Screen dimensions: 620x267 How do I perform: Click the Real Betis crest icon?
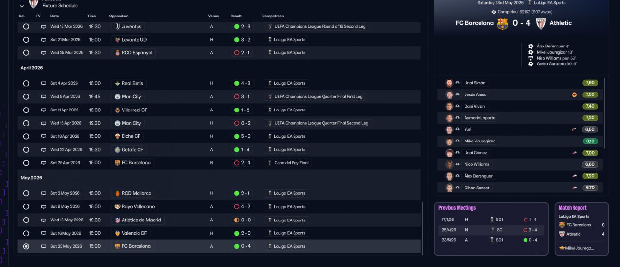[117, 83]
